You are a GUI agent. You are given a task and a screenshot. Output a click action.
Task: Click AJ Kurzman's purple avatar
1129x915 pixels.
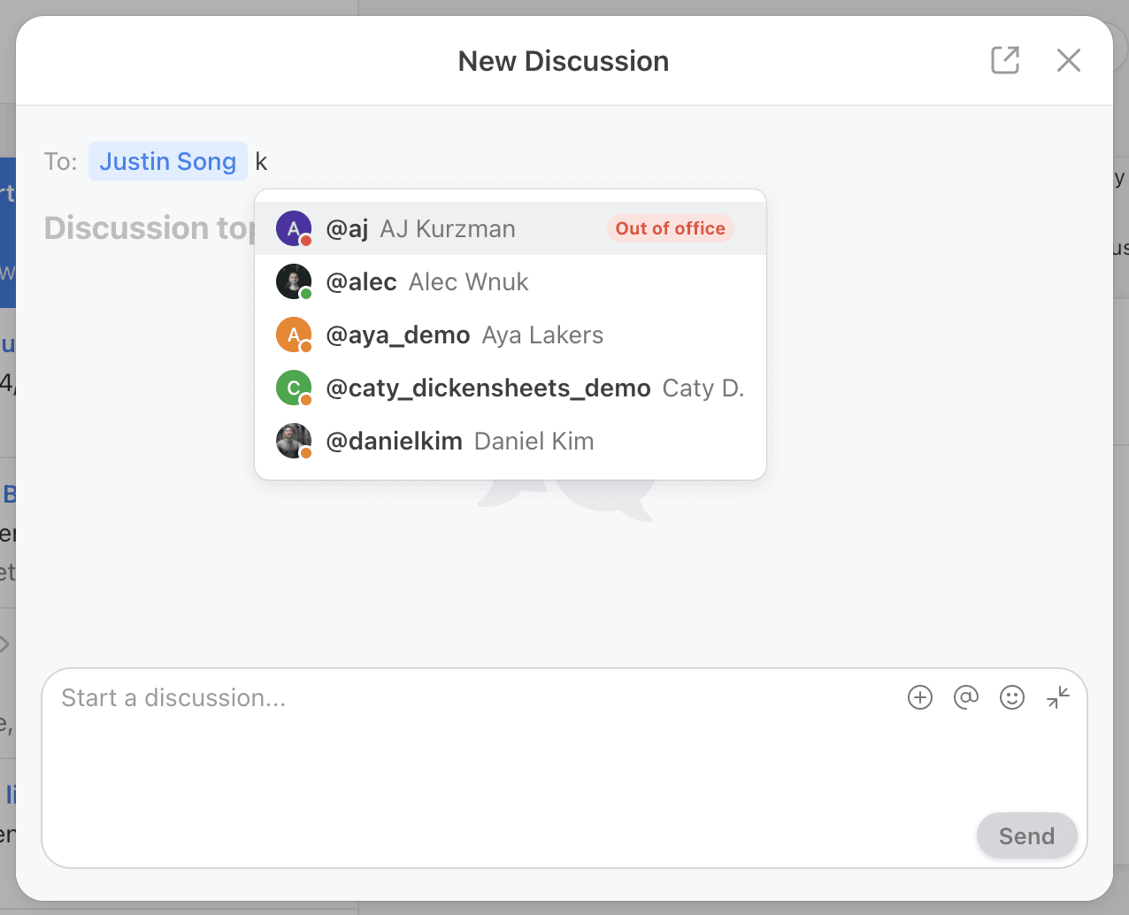pyautogui.click(x=294, y=228)
